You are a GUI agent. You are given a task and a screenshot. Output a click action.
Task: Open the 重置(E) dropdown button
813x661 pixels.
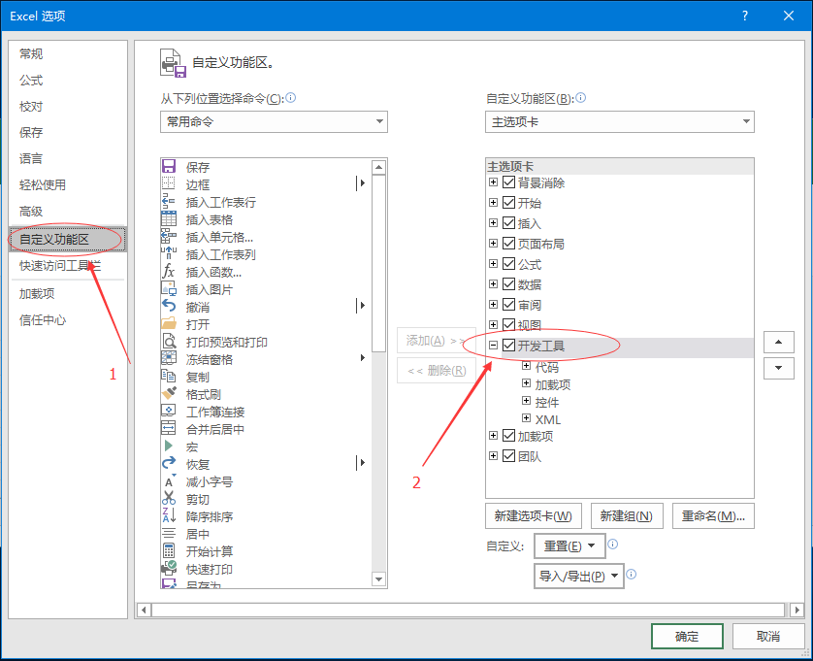(569, 545)
